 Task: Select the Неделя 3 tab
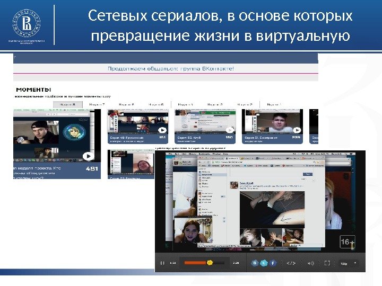pyautogui.click(x=215, y=104)
